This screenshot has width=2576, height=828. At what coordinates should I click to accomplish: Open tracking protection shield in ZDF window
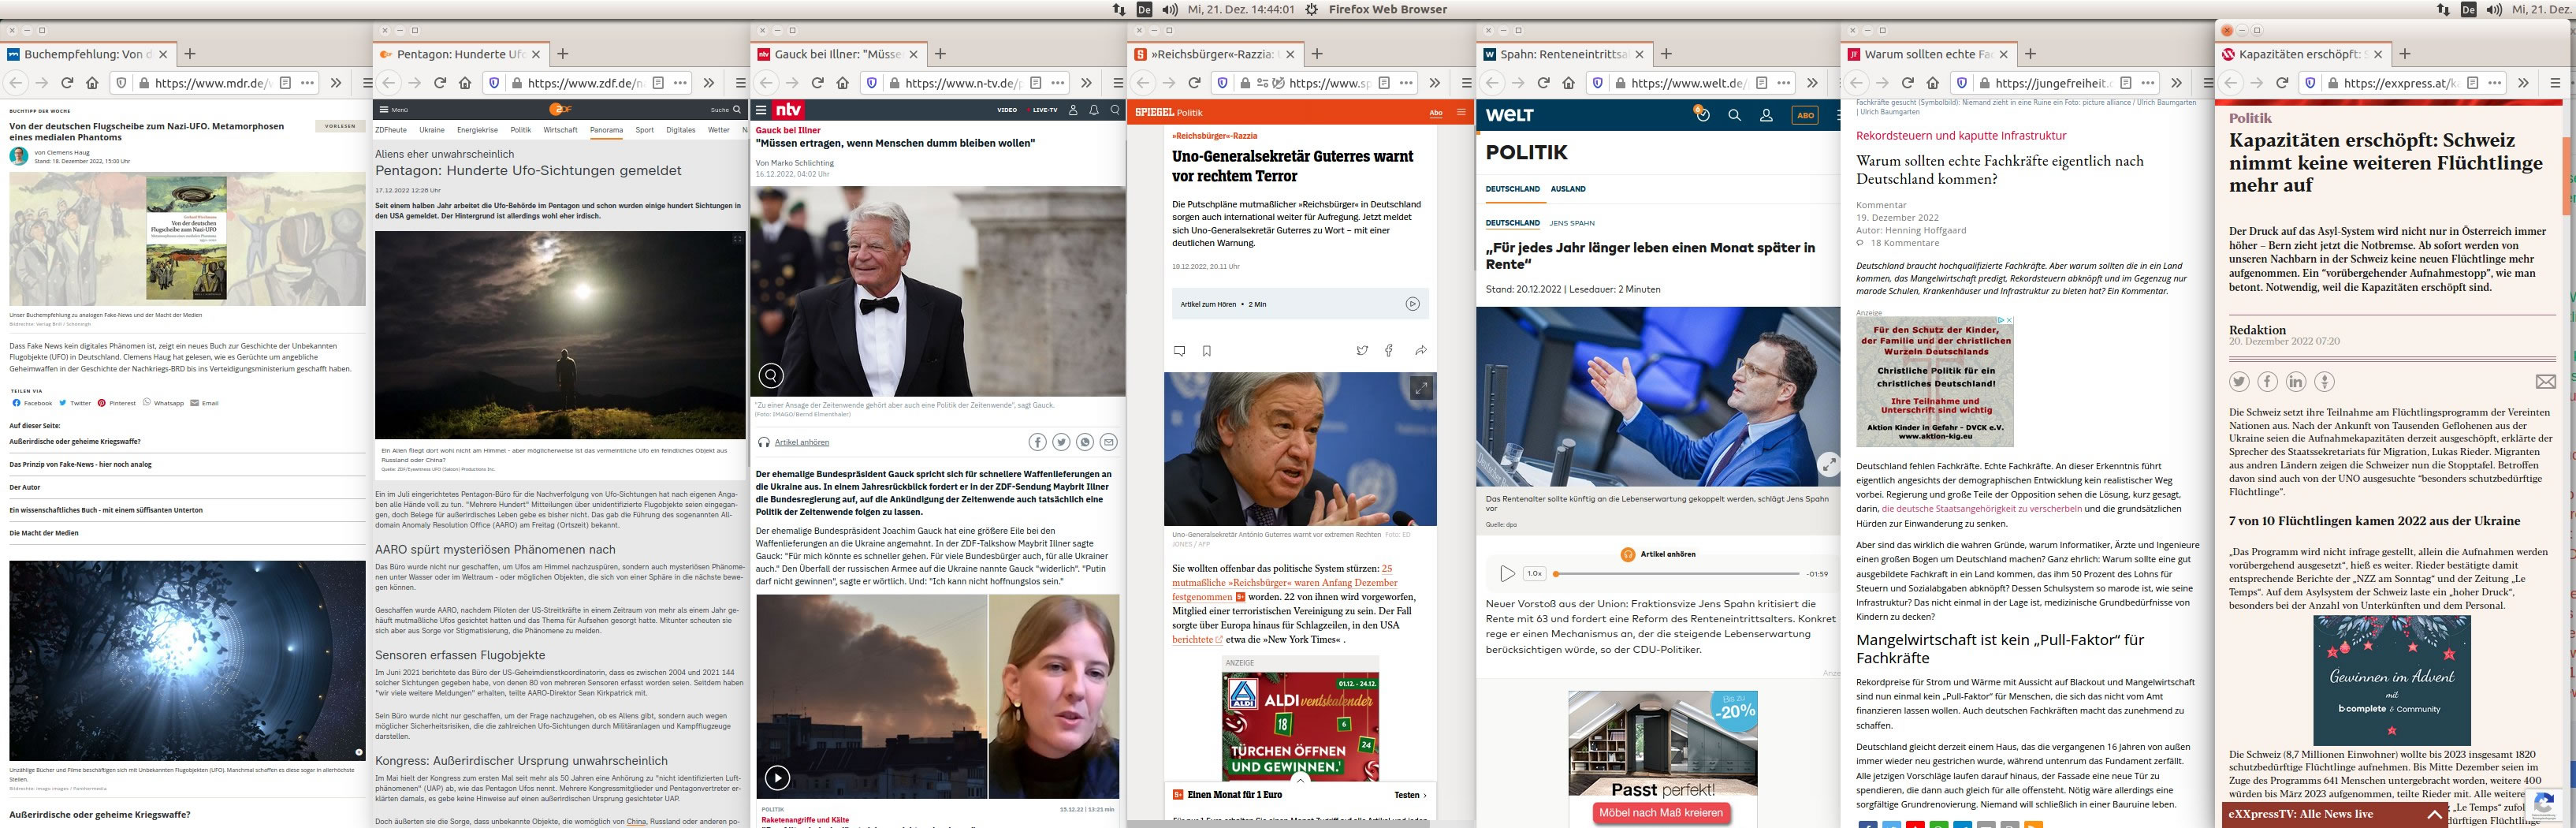(x=493, y=83)
